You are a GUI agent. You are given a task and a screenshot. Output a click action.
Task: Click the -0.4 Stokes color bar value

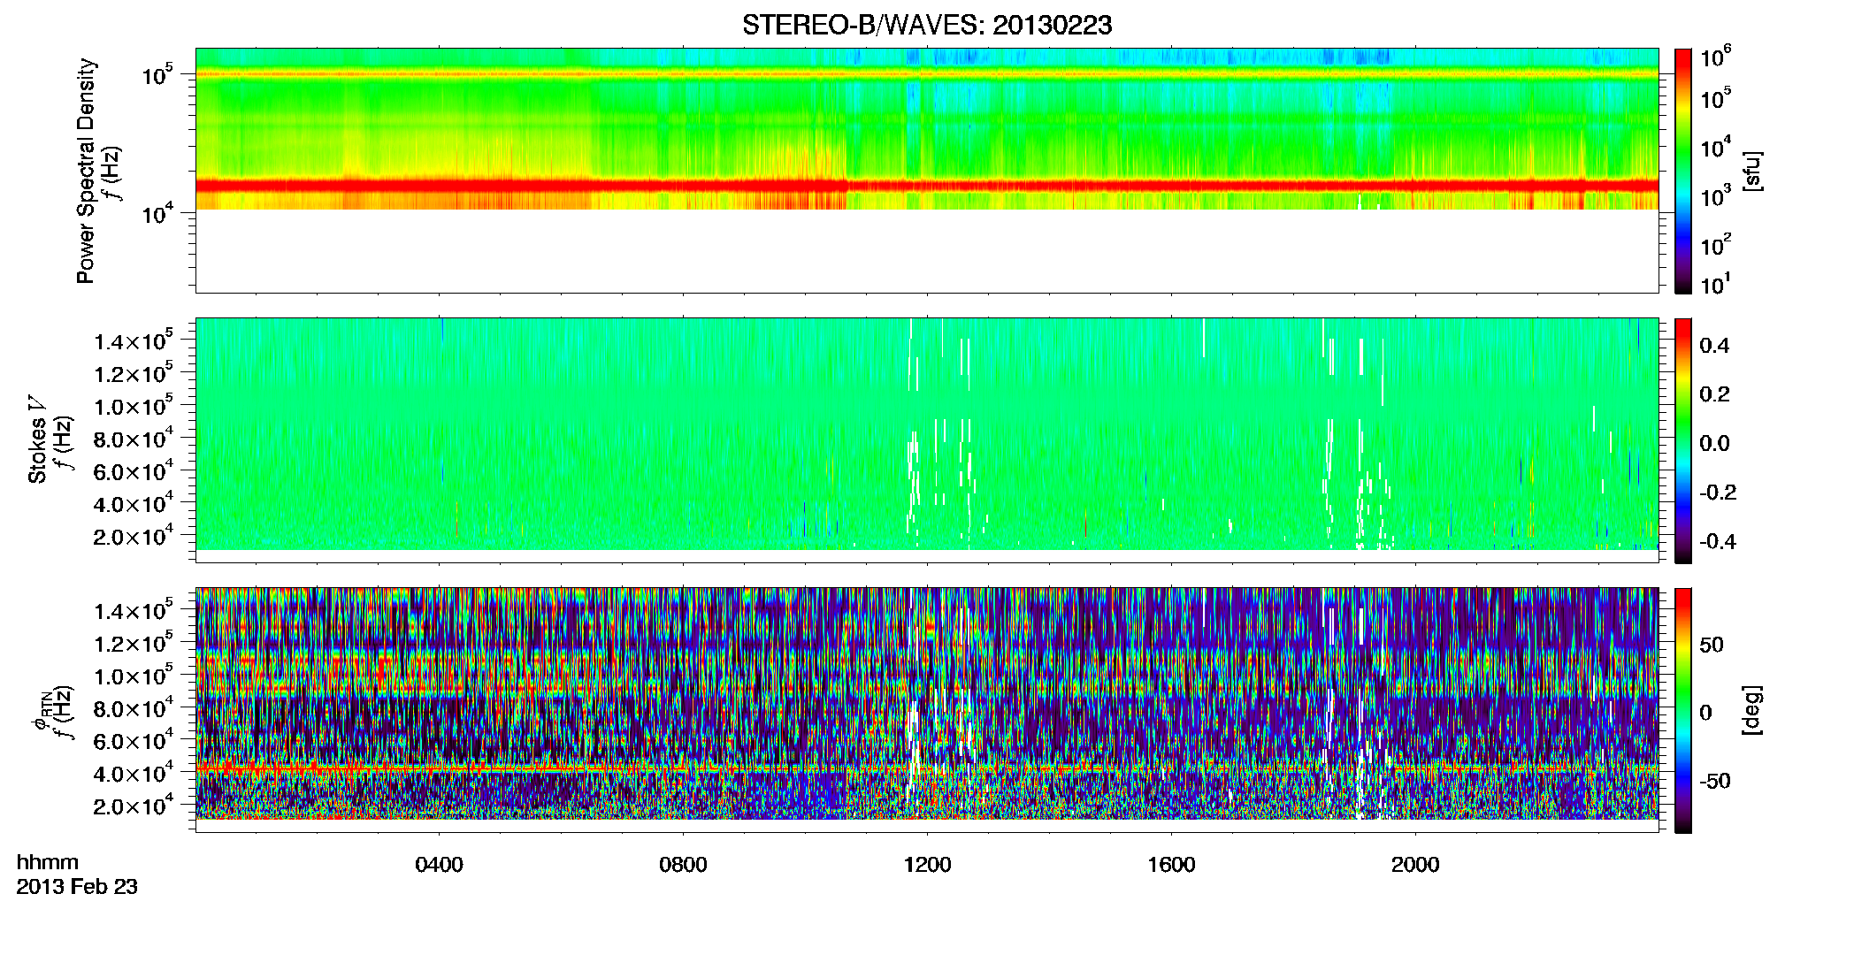click(x=1718, y=541)
